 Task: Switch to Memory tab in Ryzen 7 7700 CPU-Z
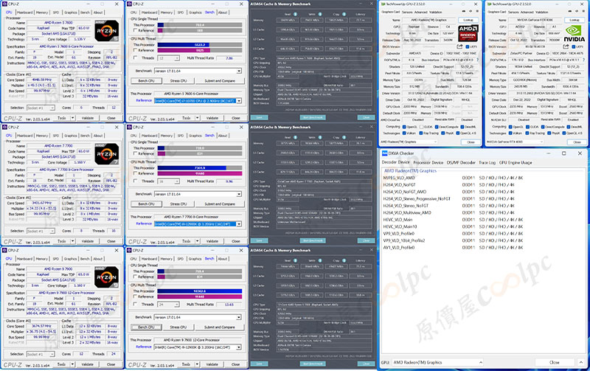click(42, 136)
